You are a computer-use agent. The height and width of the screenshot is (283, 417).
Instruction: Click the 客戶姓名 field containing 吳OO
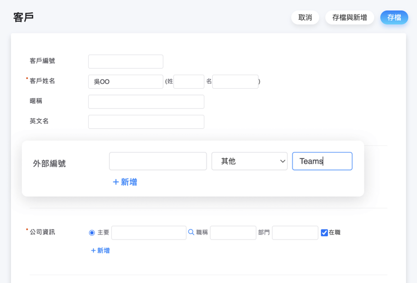tap(125, 81)
